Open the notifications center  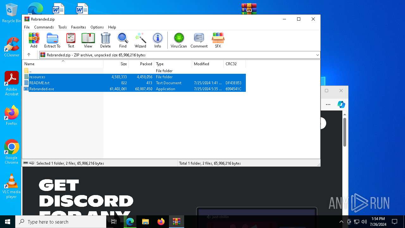point(395,222)
